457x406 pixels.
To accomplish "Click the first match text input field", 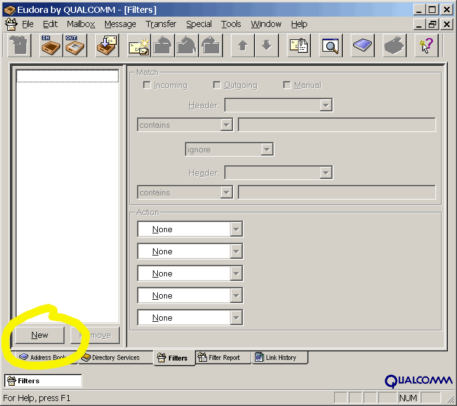I will click(x=337, y=125).
